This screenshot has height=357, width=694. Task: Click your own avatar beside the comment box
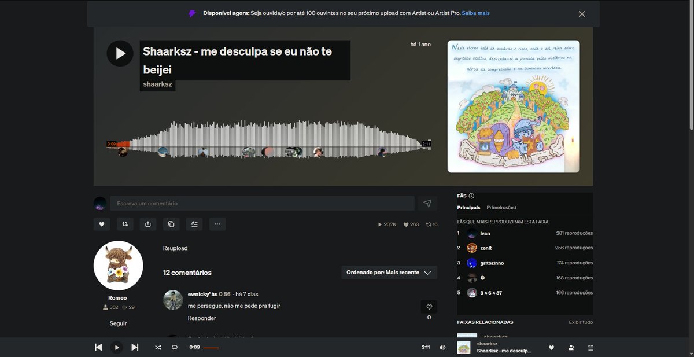[x=100, y=204]
